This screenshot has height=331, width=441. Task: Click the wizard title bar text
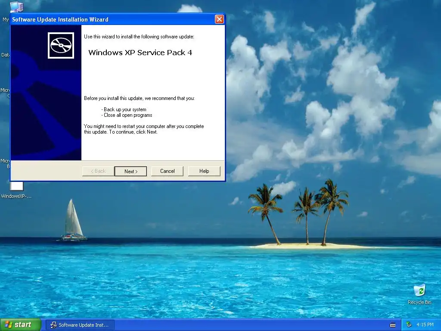tap(60, 19)
